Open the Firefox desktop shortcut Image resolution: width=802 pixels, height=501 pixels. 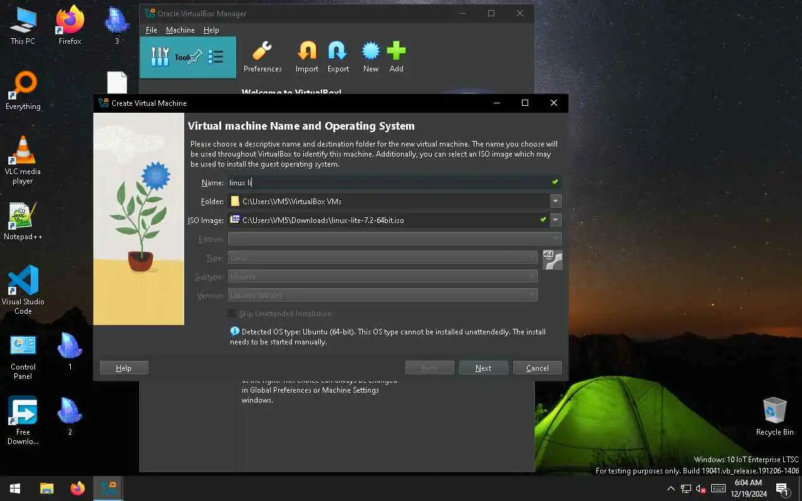(x=70, y=26)
